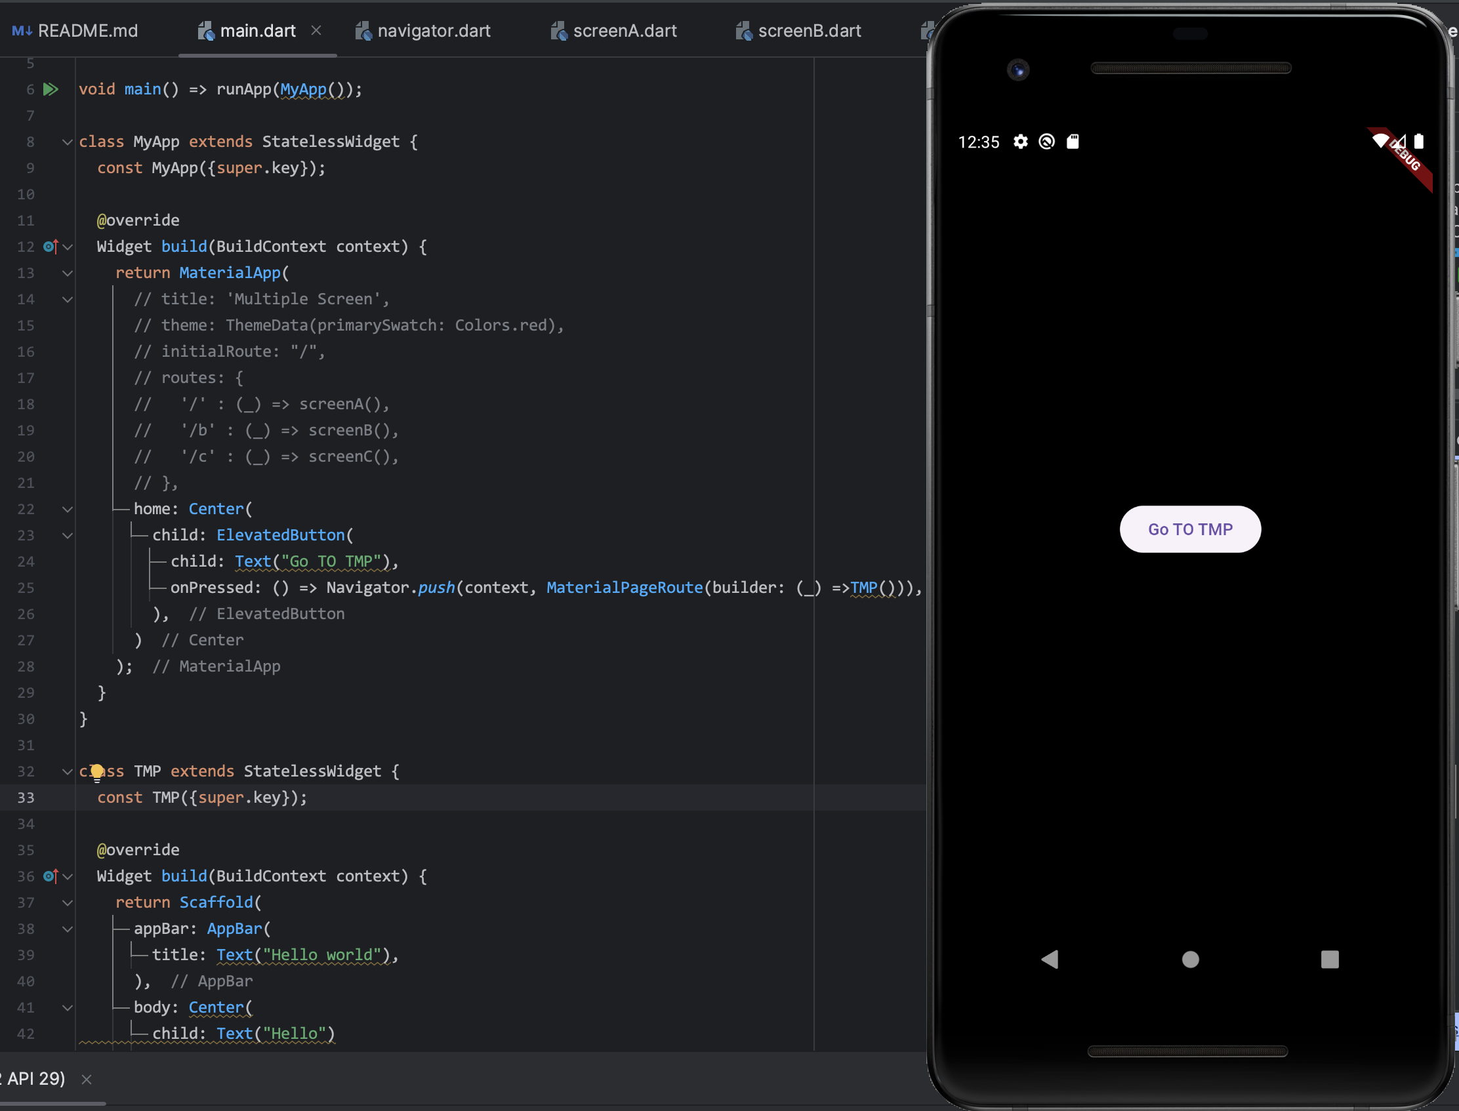The width and height of the screenshot is (1459, 1111).
Task: Close the main.dart tab
Action: click(316, 30)
